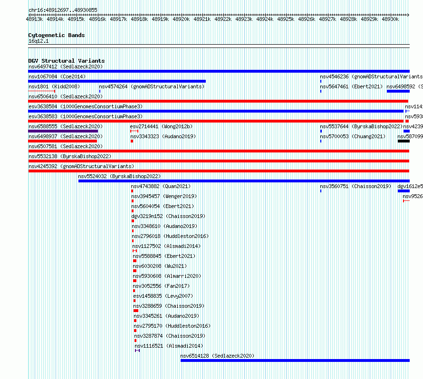Select nsv2796018 (Huddleston2016) label
The width and height of the screenshot is (423, 379).
pyautogui.click(x=170, y=236)
